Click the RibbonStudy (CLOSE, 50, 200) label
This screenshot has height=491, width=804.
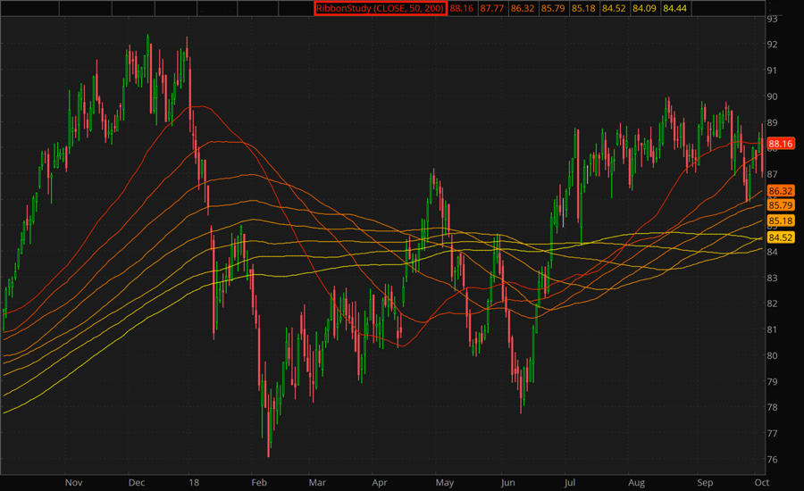click(x=380, y=8)
